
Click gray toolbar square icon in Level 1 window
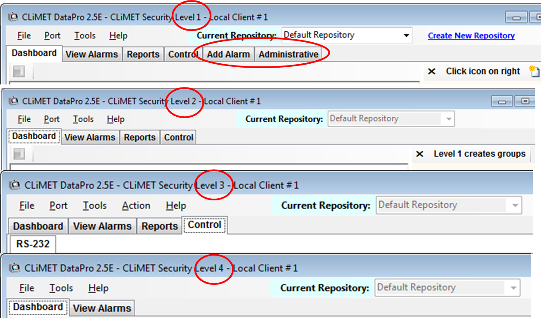(19, 72)
